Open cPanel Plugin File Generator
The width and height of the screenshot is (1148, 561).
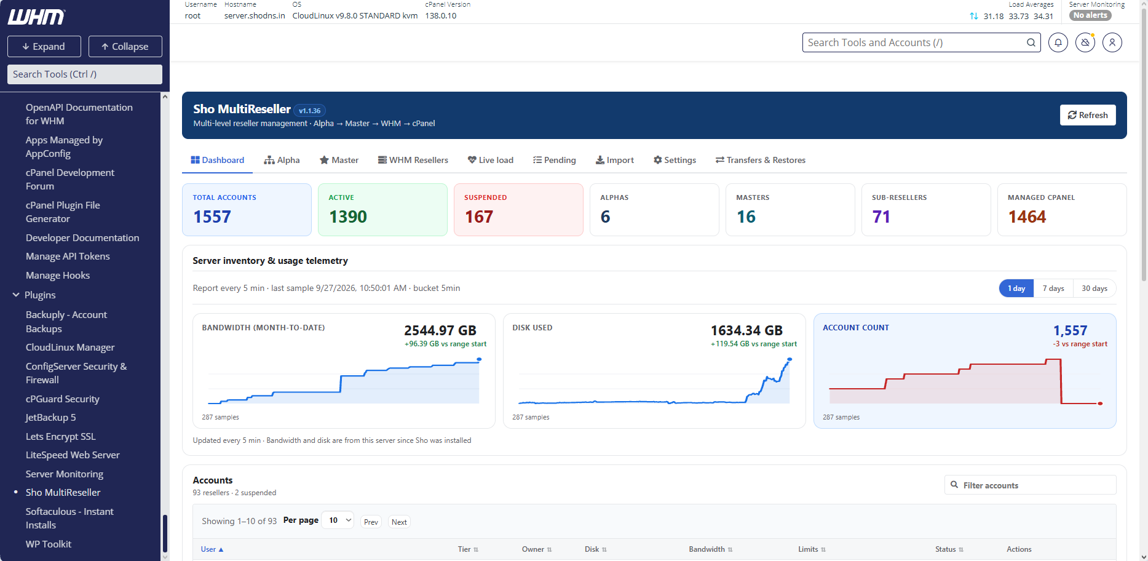pos(63,212)
